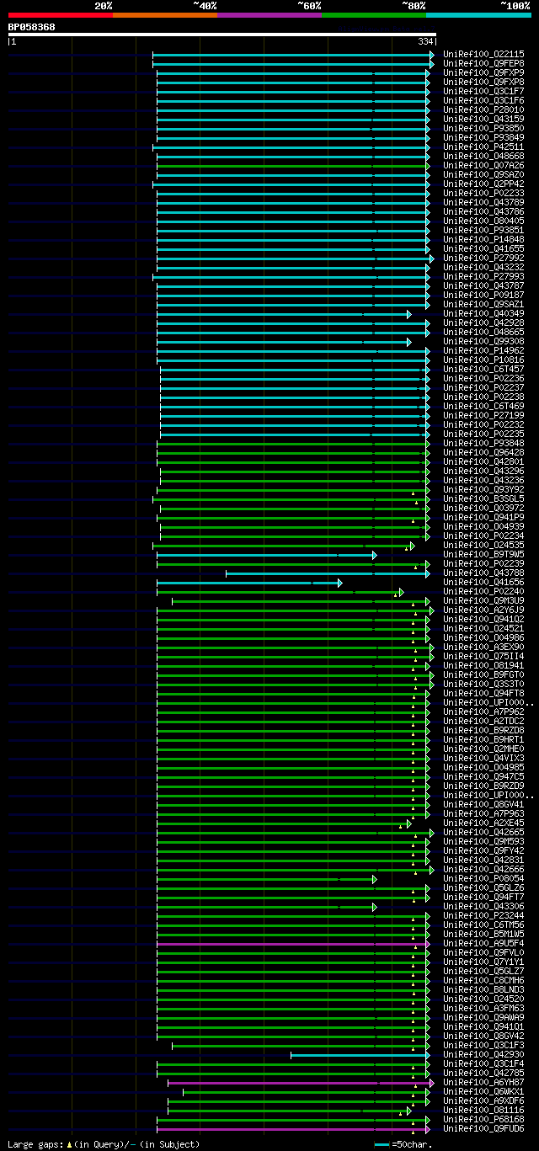
Task: Click the purple segment of identity scale
Action: (x=269, y=15)
